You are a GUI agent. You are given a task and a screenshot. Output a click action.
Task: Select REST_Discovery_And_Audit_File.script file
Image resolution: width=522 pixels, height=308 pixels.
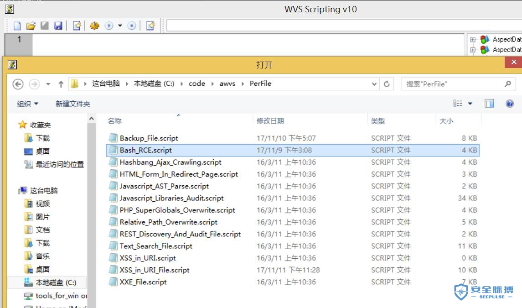[x=180, y=235]
